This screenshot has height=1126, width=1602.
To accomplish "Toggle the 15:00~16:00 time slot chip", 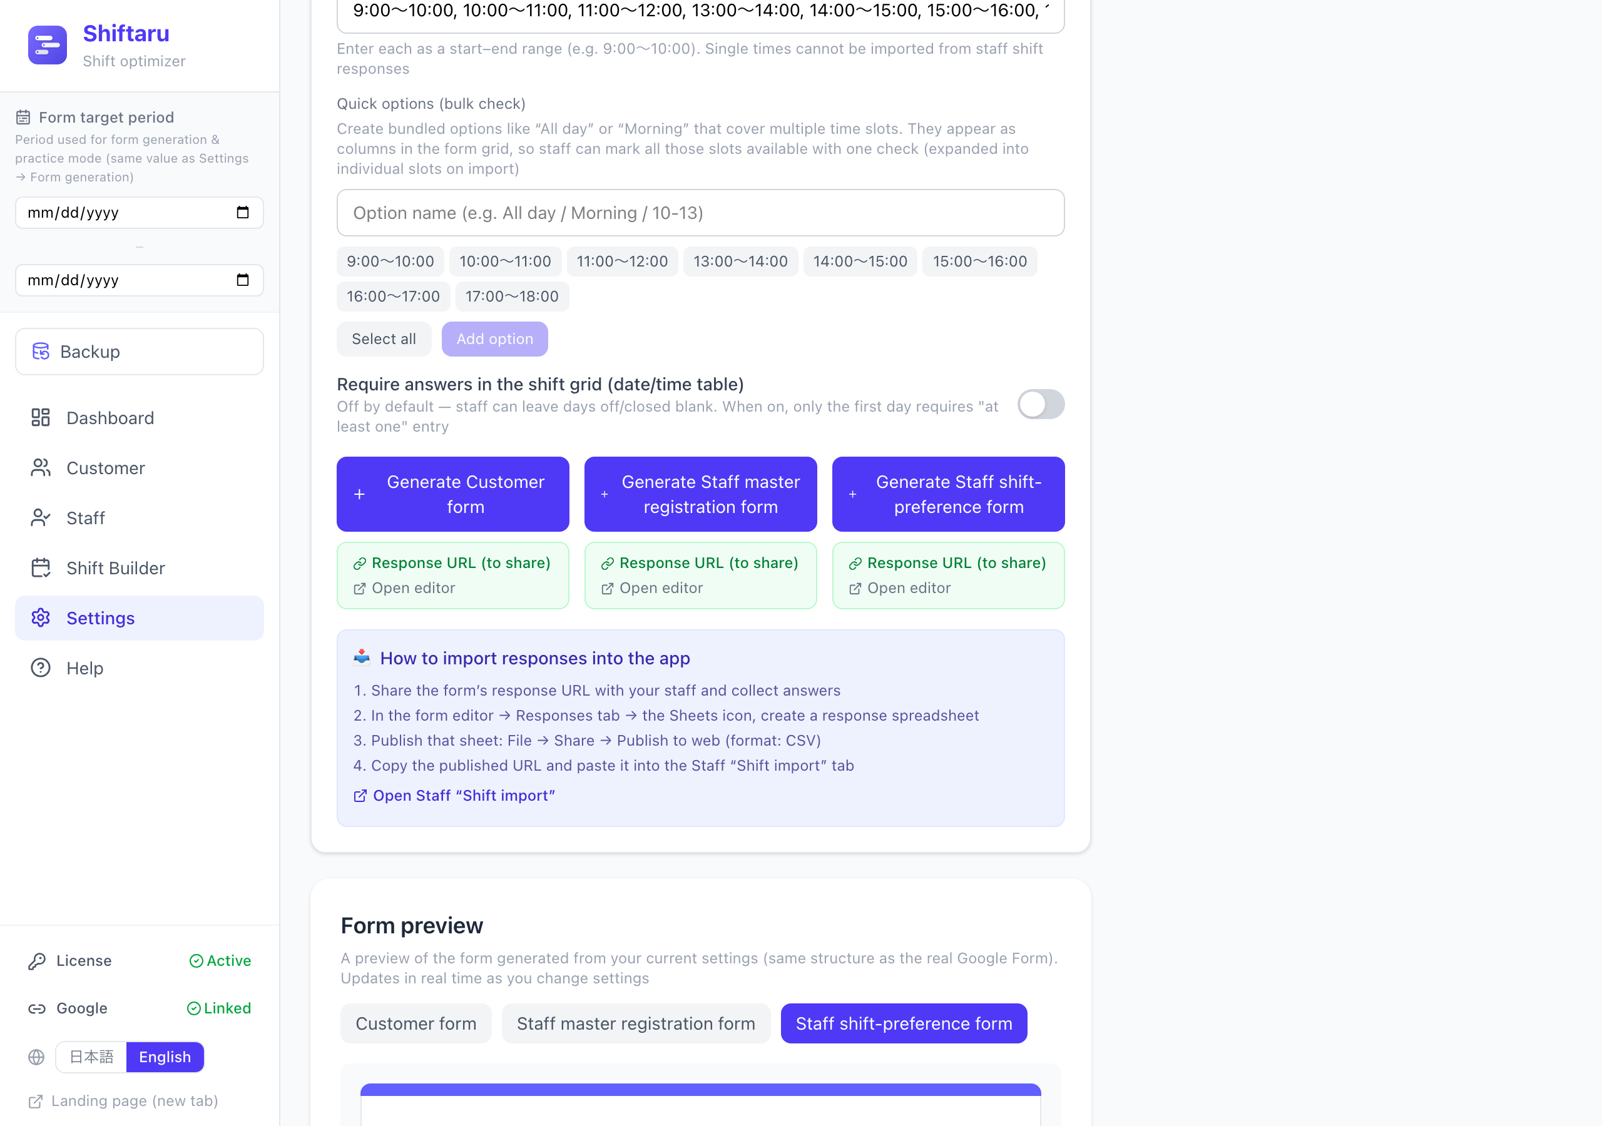I will (x=979, y=261).
